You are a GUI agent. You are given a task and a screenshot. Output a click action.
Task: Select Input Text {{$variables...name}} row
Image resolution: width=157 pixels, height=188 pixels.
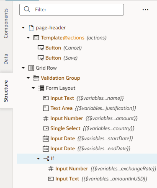[x=87, y=98]
